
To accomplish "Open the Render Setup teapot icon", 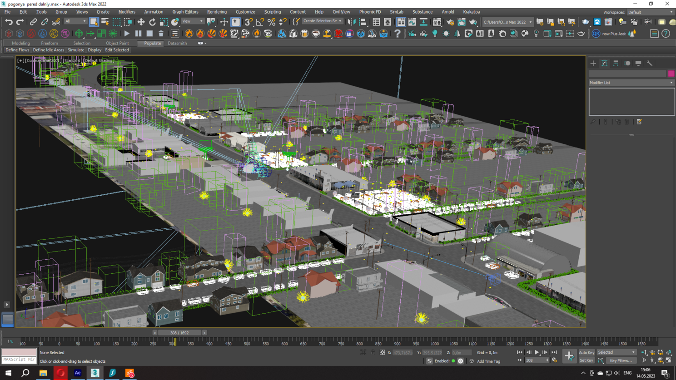I will [x=450, y=22].
